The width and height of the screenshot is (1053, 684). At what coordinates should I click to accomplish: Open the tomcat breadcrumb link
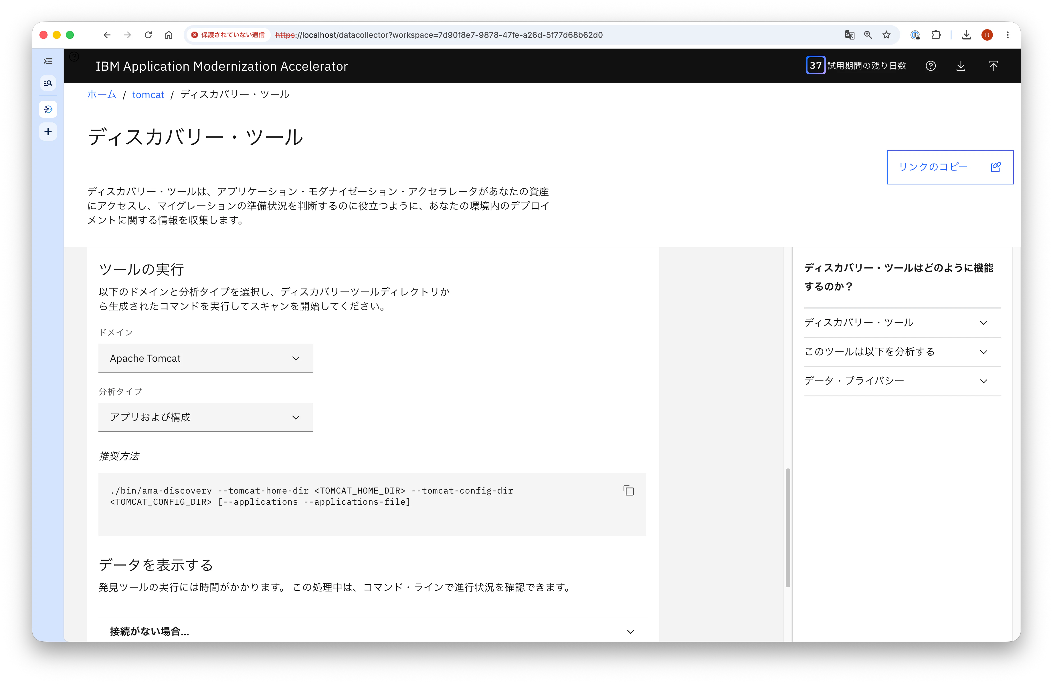coord(148,95)
